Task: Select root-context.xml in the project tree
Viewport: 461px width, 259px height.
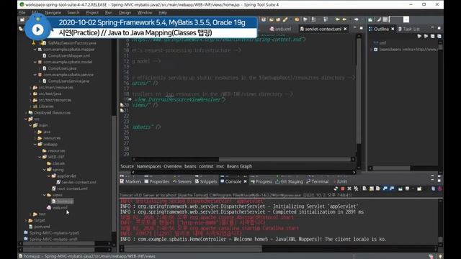Action: pos(69,188)
